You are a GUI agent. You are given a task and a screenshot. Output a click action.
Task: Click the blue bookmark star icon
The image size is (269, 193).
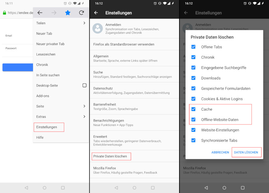[68, 13]
